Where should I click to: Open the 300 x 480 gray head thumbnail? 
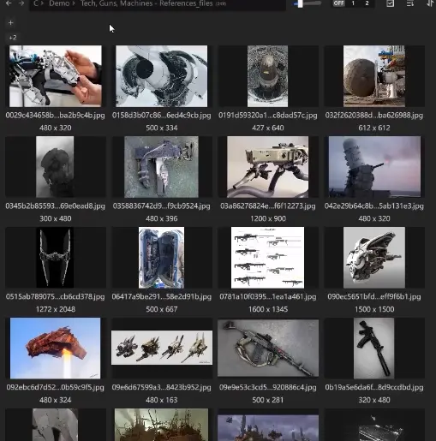[55, 167]
